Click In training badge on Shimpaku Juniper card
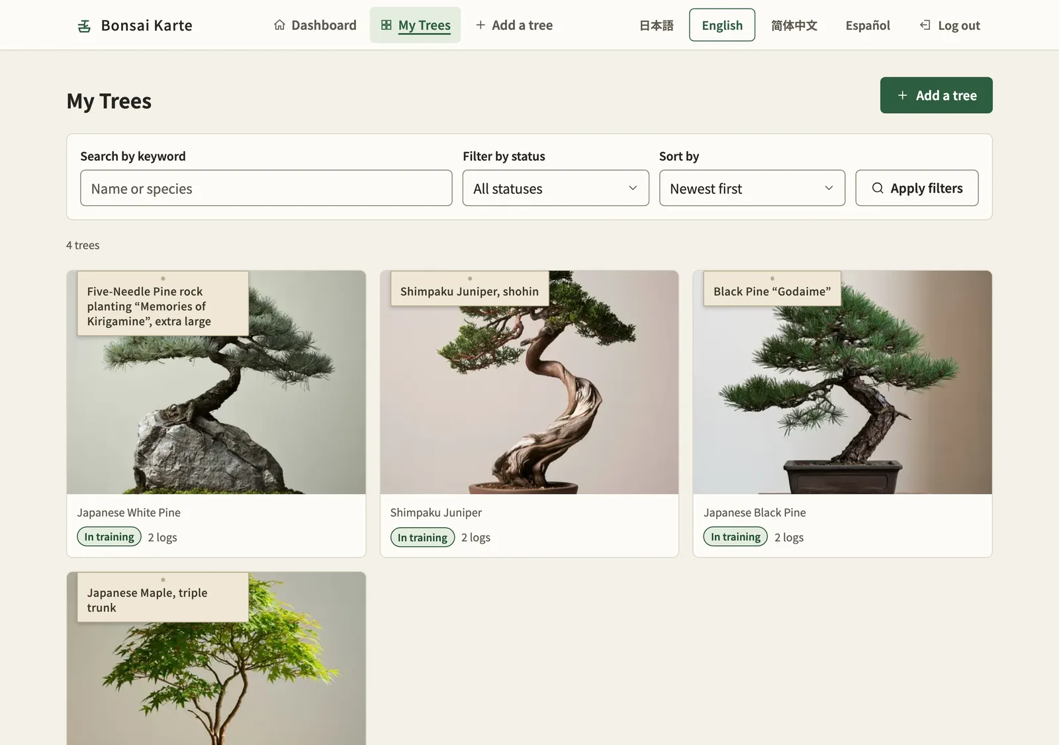The image size is (1059, 745). (x=422, y=537)
